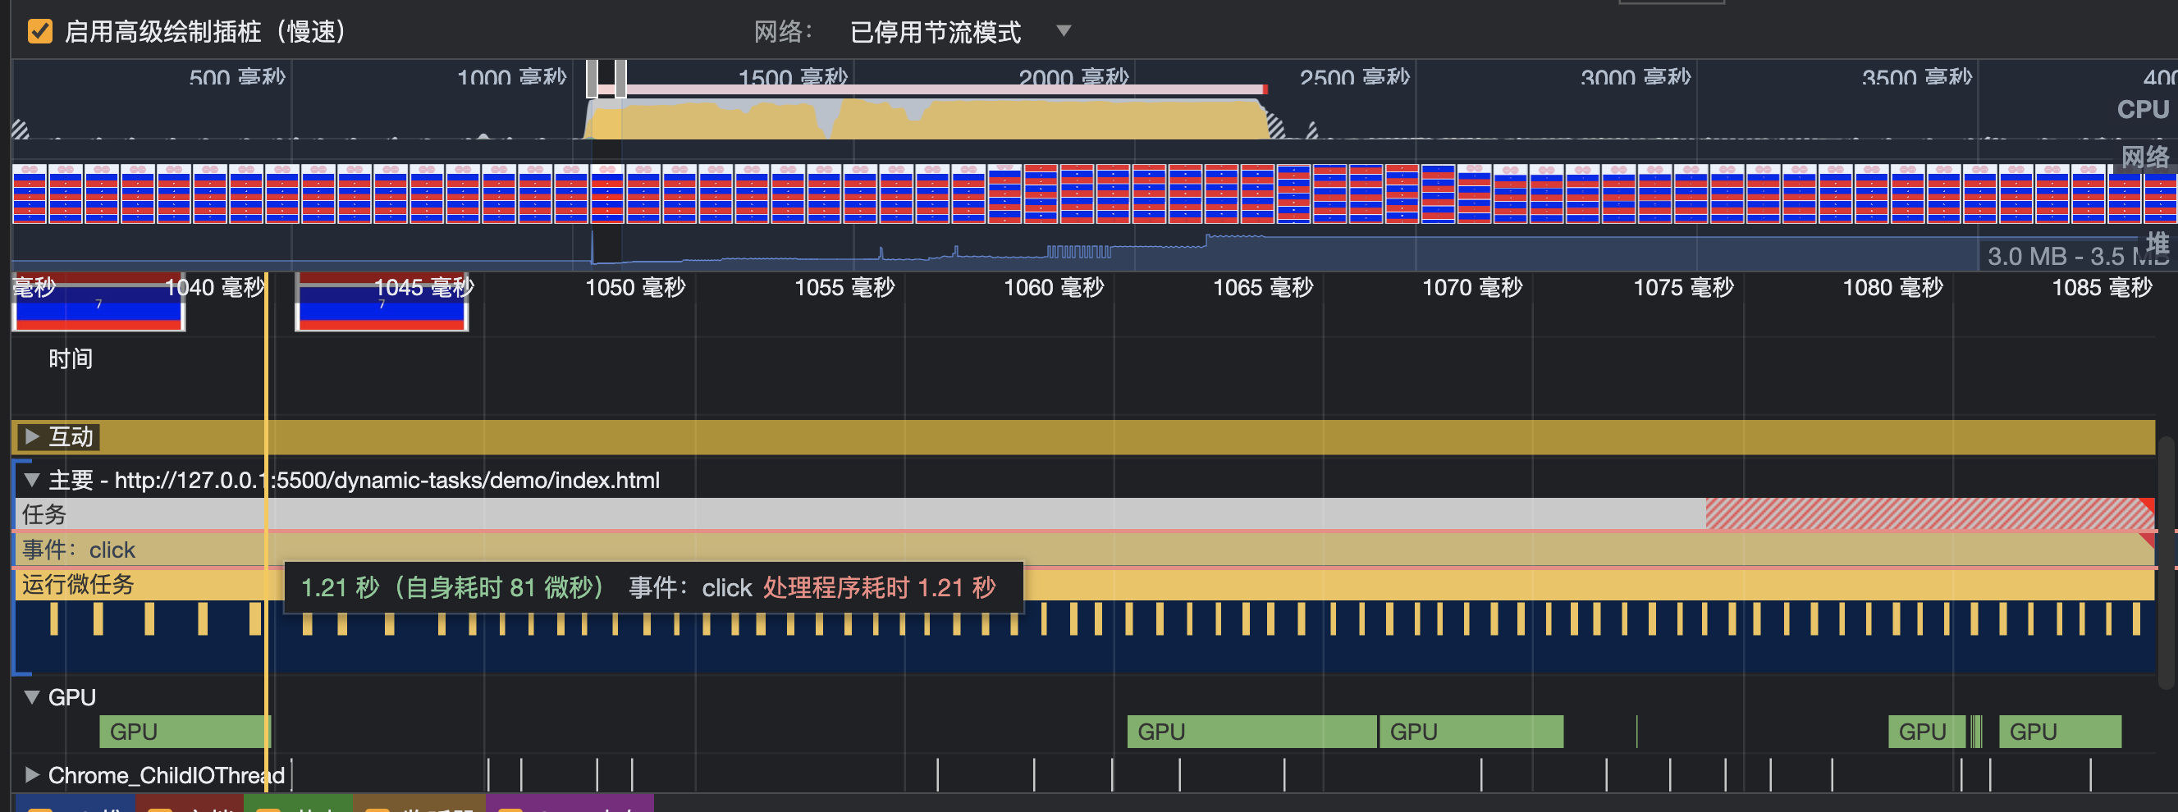Toggle the orange checkbox next to 启用高级绘制插桩

click(41, 32)
